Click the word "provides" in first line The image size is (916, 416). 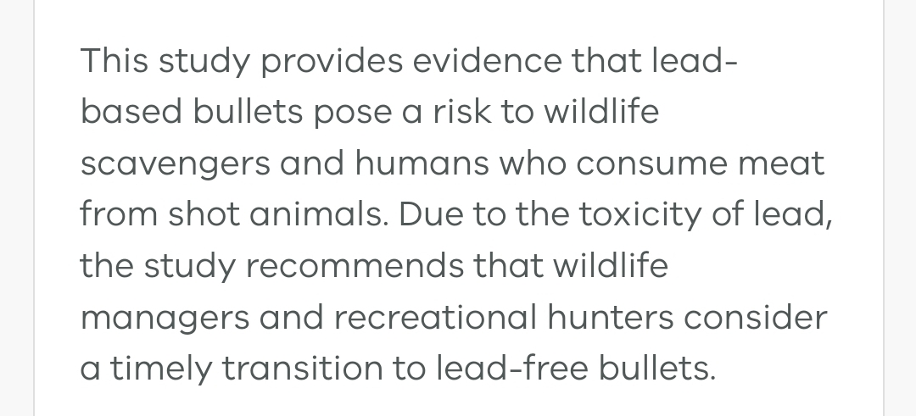click(x=332, y=62)
